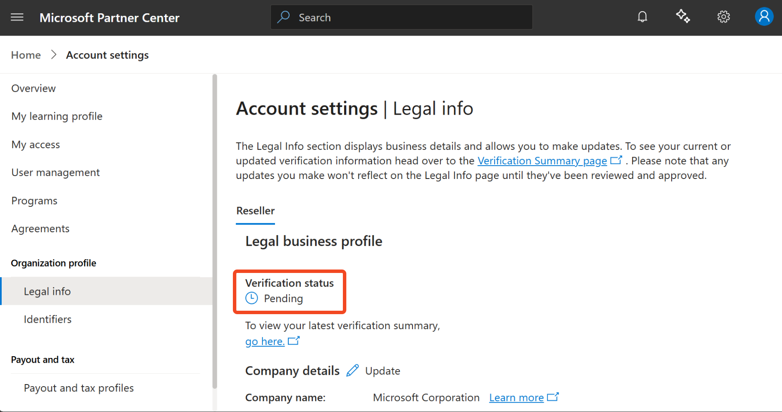782x412 pixels.
Task: Open Overview in the sidebar
Action: pyautogui.click(x=34, y=88)
